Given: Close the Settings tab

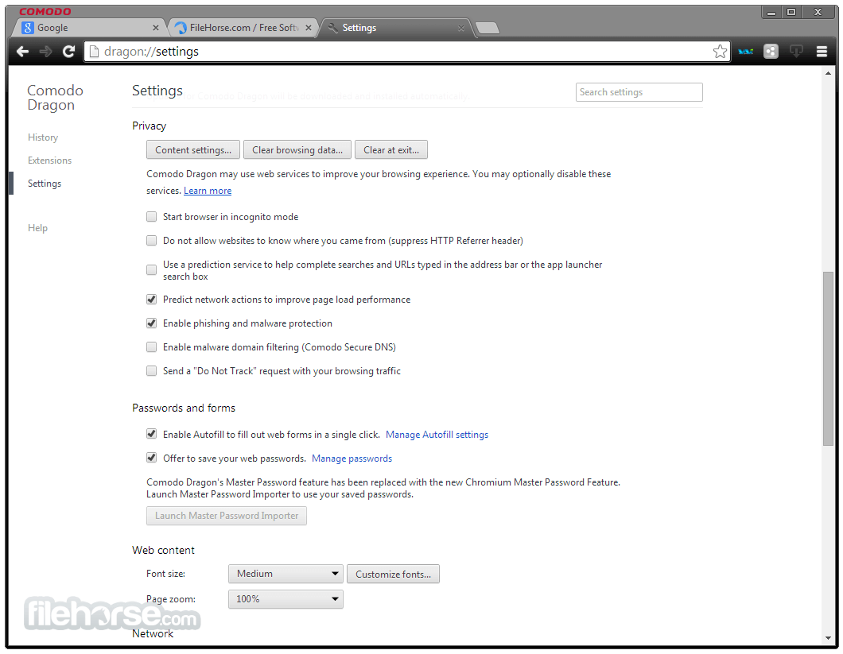Looking at the screenshot, I should 460,28.
